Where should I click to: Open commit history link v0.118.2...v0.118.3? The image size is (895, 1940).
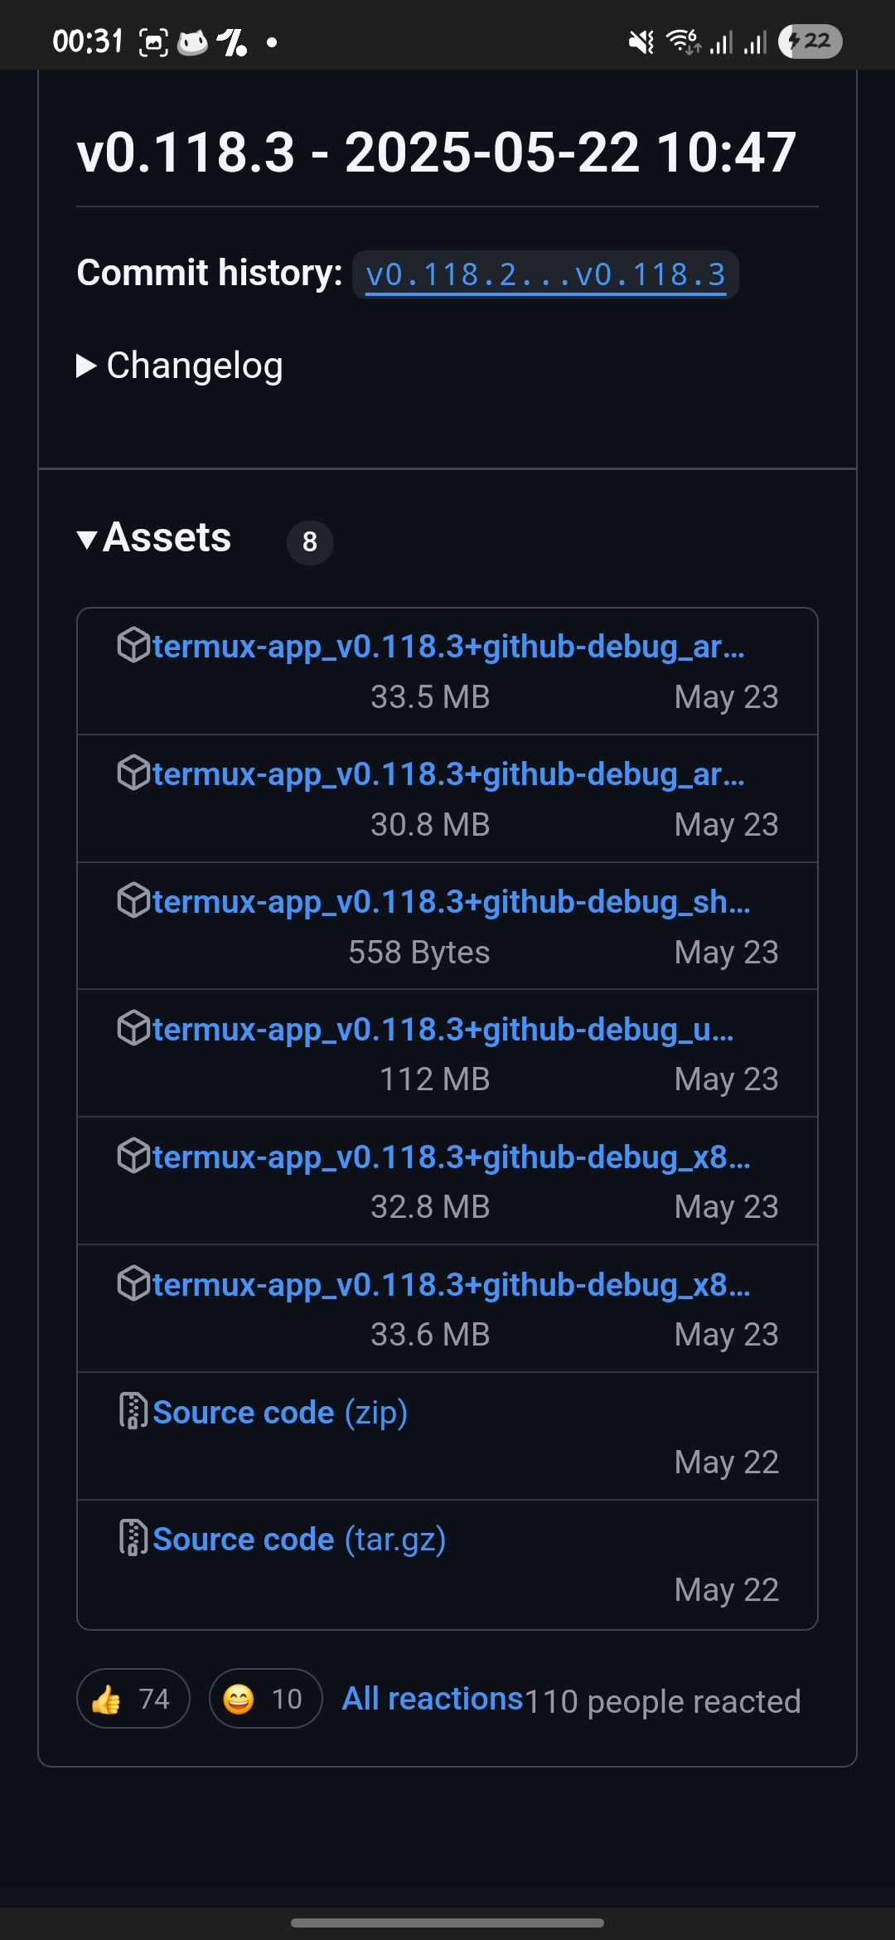pyautogui.click(x=545, y=274)
